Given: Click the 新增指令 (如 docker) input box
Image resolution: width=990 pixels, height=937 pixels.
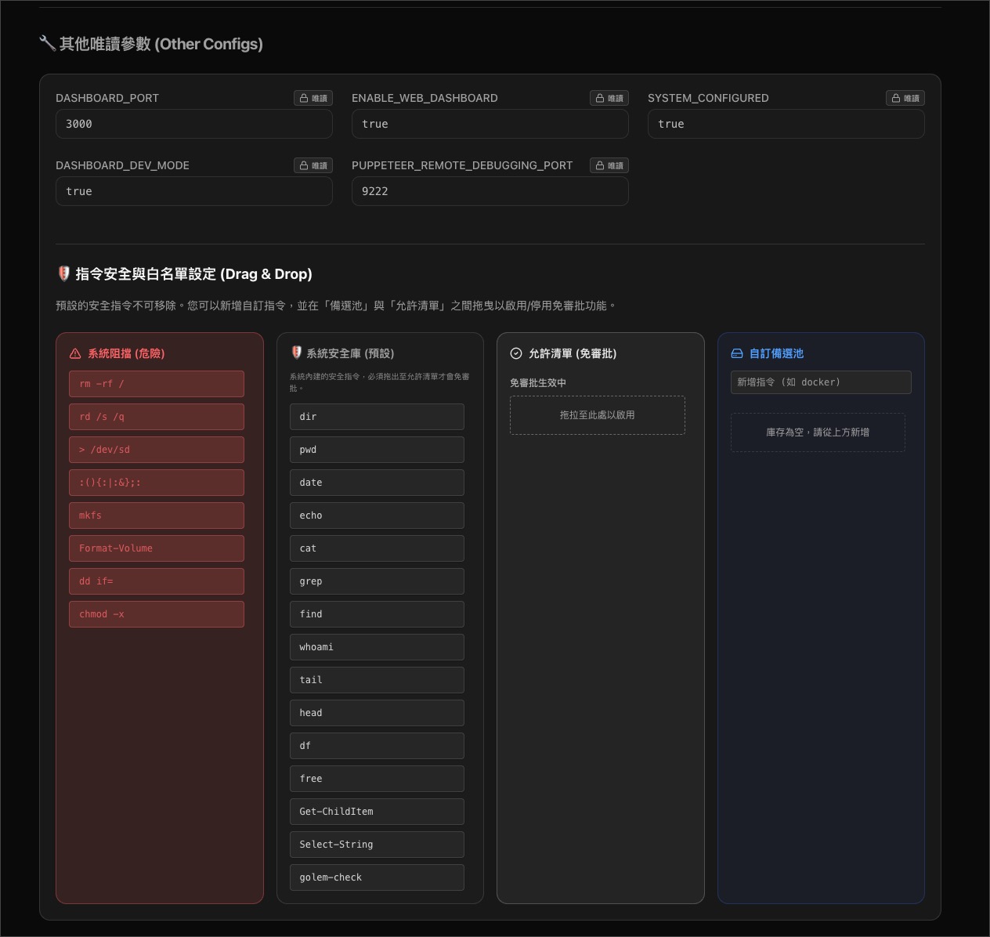Looking at the screenshot, I should pos(821,382).
